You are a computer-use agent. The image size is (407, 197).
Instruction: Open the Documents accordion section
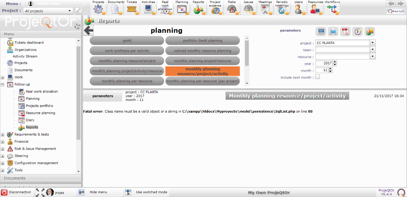41,178
